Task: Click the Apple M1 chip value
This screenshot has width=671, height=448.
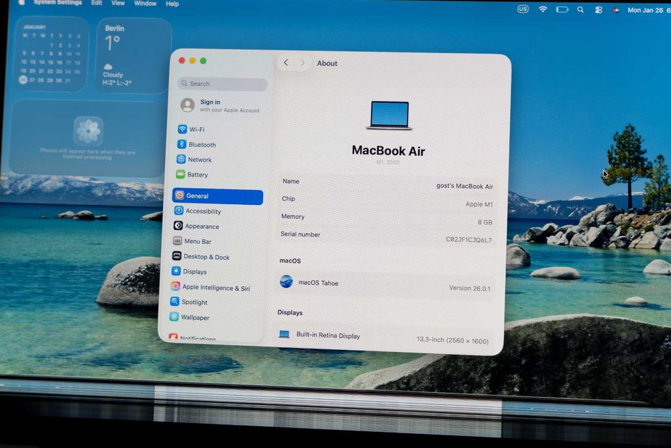Action: 479,204
